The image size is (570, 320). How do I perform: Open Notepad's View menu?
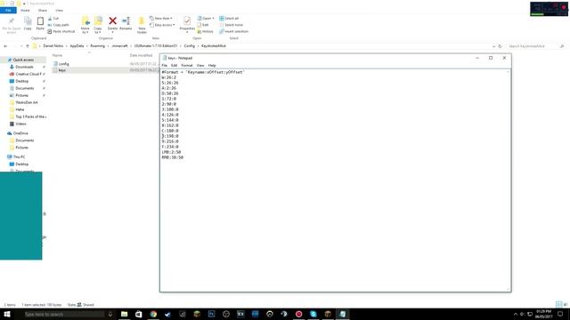200,65
